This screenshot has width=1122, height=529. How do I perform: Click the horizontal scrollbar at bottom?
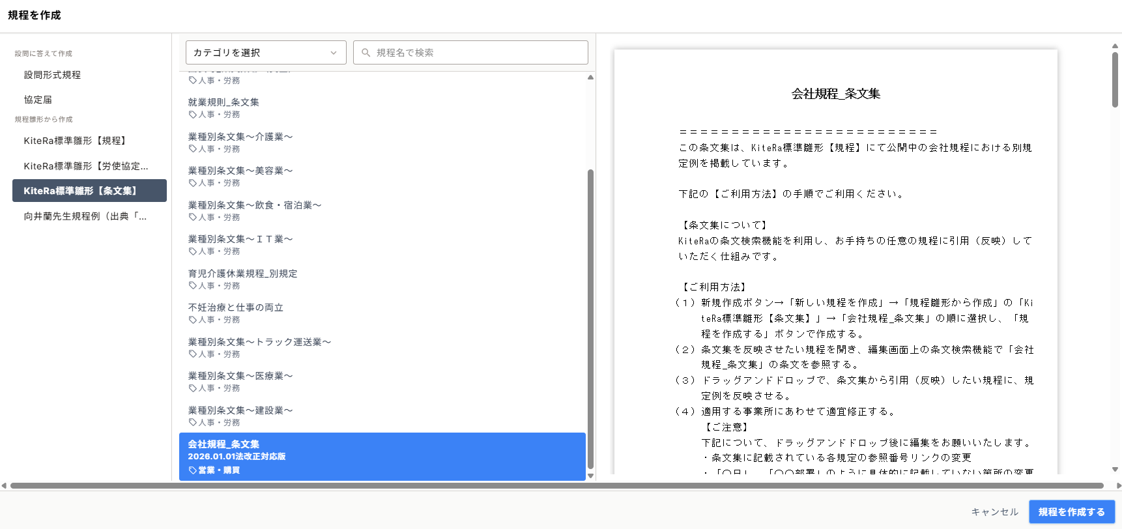[557, 485]
